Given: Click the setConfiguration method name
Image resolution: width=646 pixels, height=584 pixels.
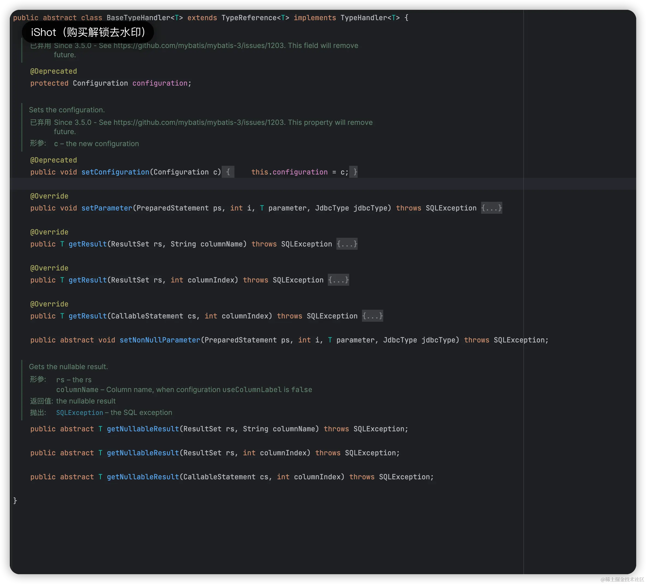Looking at the screenshot, I should point(115,172).
